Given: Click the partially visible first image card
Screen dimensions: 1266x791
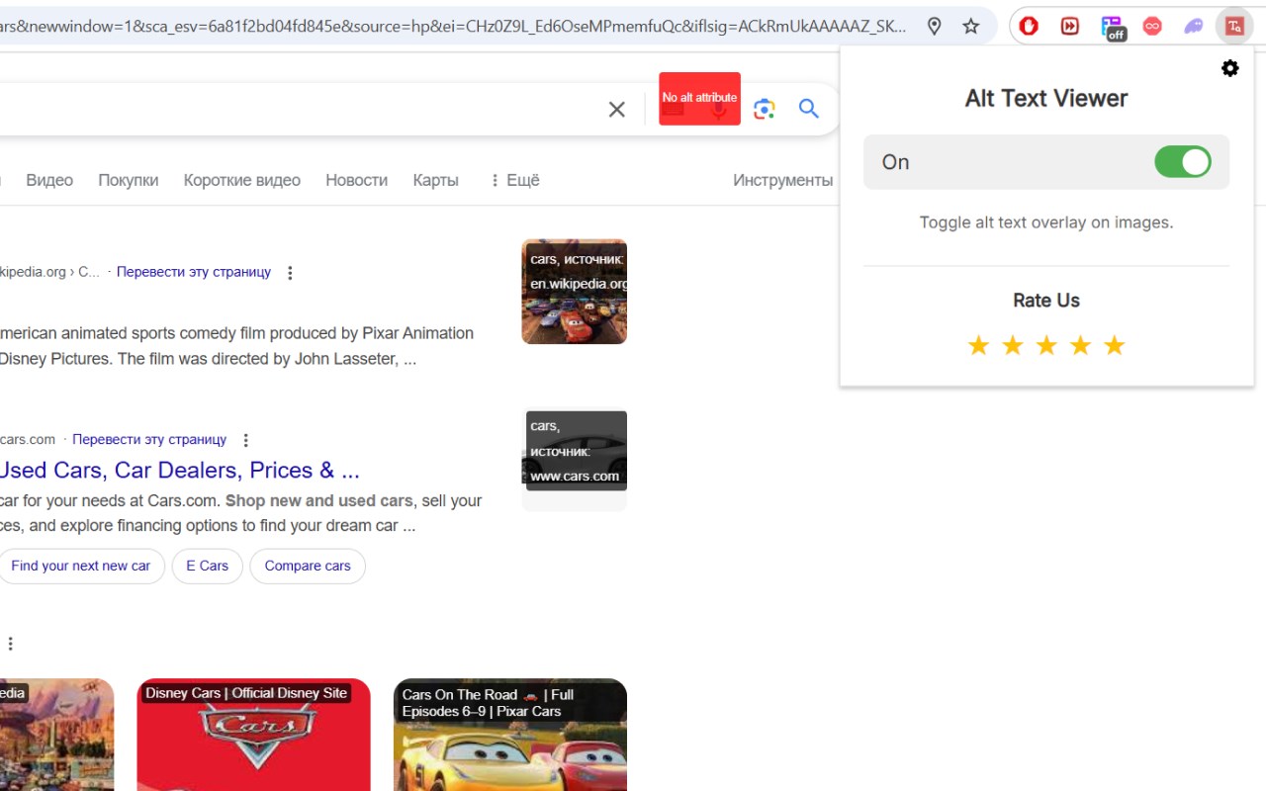Looking at the screenshot, I should (56, 735).
